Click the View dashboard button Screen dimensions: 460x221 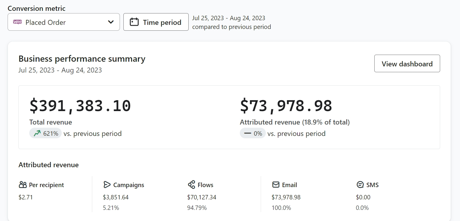(407, 63)
